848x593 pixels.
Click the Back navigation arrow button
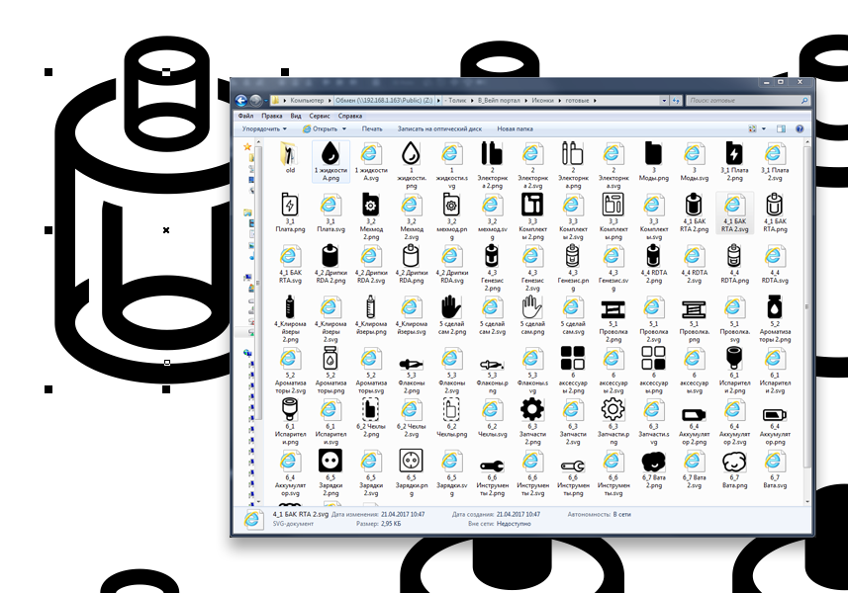pos(240,101)
